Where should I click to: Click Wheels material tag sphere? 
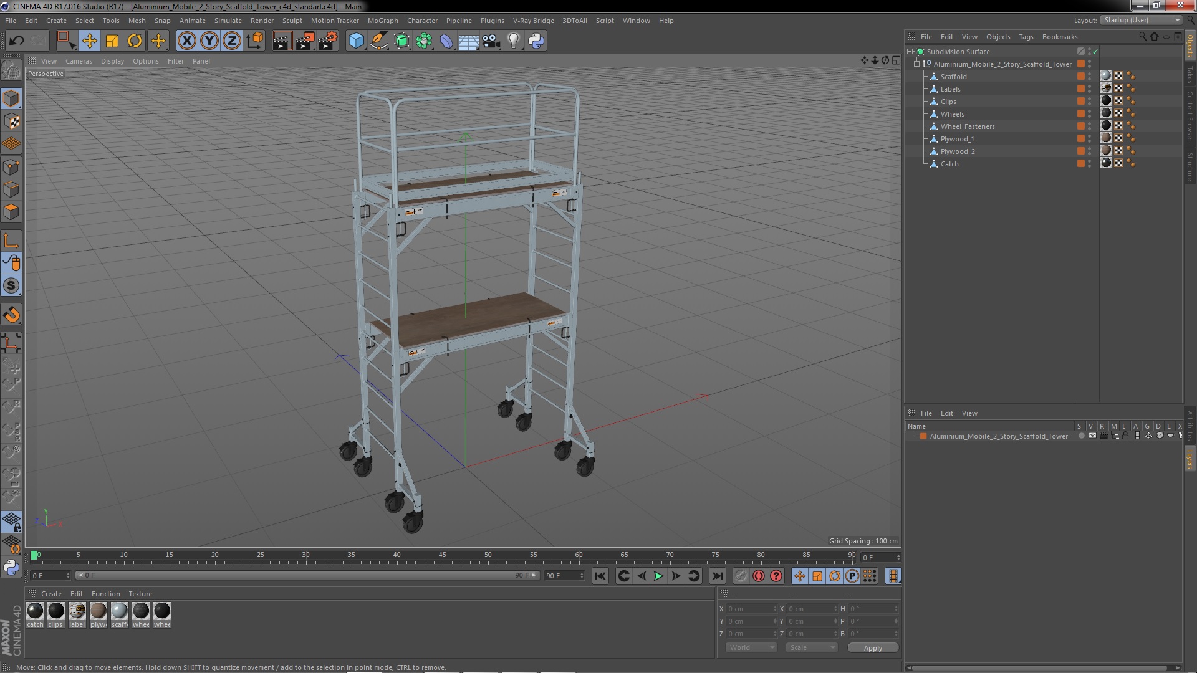[1106, 113]
